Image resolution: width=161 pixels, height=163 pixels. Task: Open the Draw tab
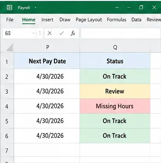65,20
